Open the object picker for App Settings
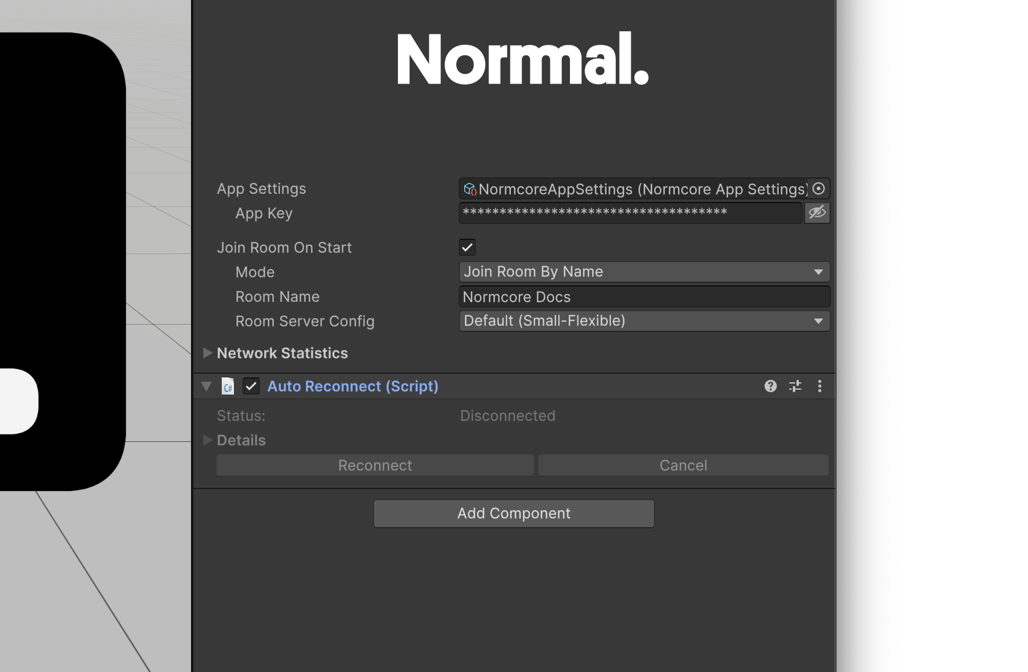 [x=819, y=188]
